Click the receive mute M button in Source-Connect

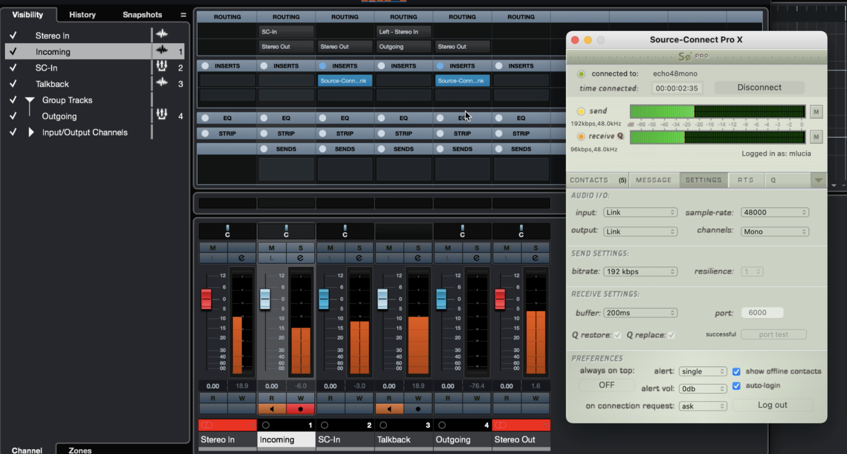816,137
